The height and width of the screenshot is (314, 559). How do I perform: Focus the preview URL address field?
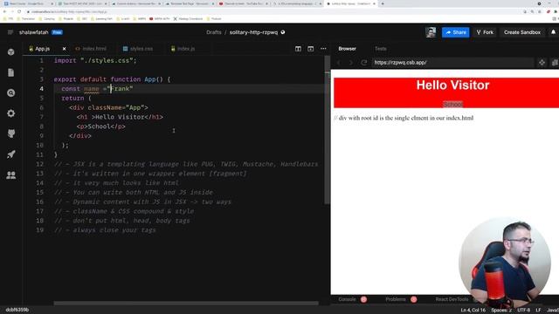(452, 63)
